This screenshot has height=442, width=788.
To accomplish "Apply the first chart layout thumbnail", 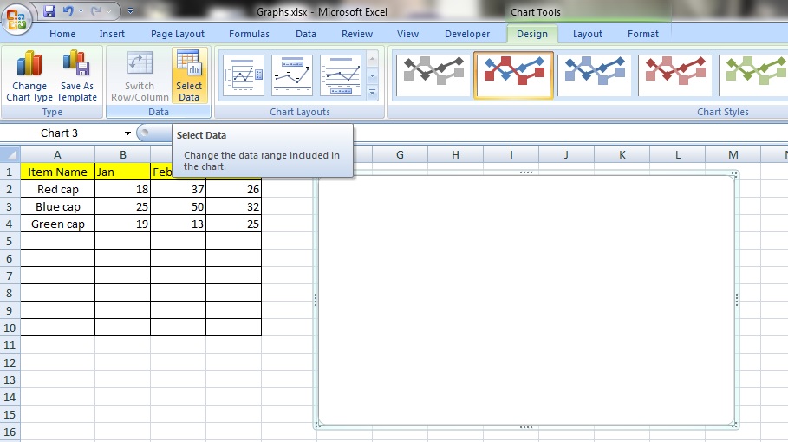I will coord(243,75).
